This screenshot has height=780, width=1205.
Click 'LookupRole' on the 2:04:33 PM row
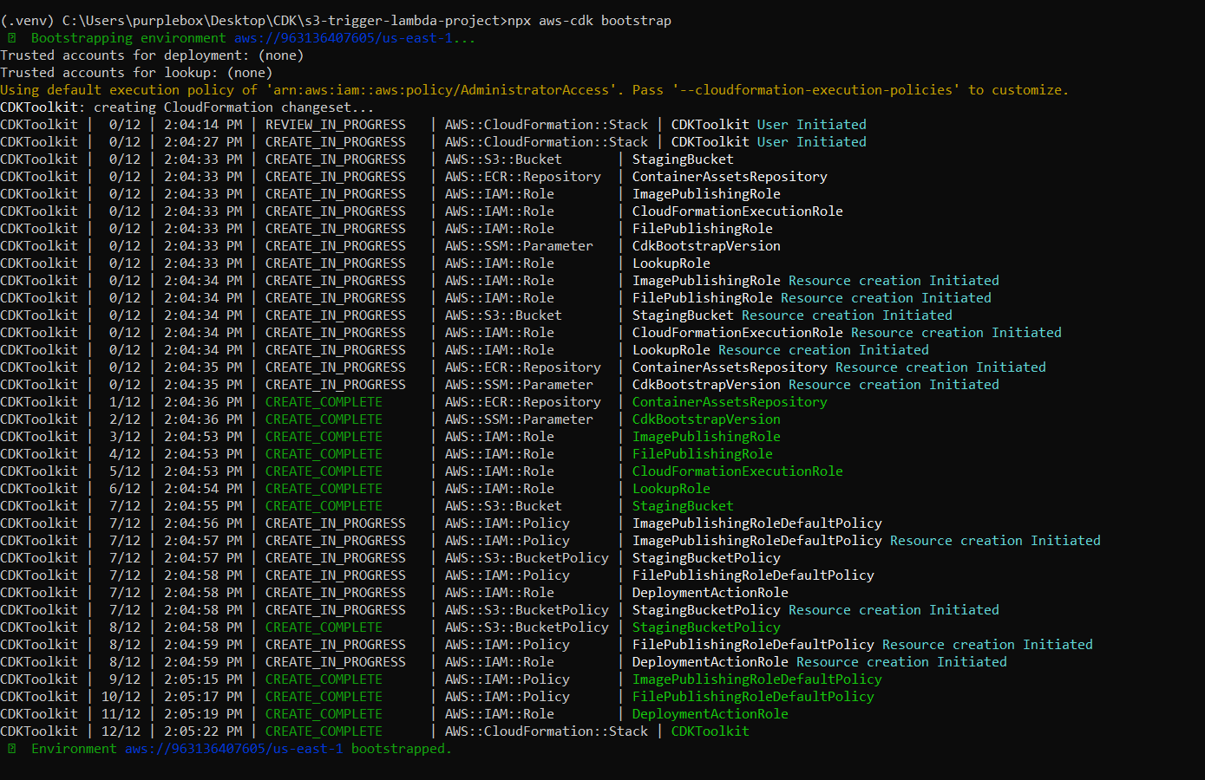(671, 263)
